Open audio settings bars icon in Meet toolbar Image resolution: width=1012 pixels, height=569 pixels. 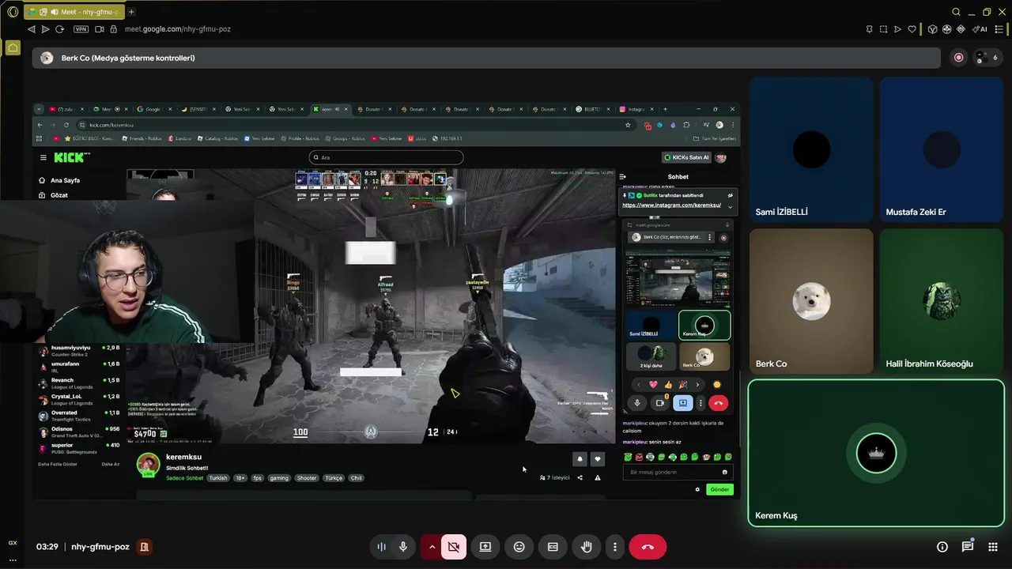[381, 547]
